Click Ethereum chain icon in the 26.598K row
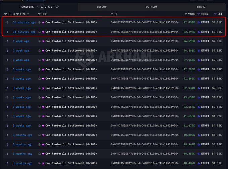This screenshot has width=228, height=169. 7,41
